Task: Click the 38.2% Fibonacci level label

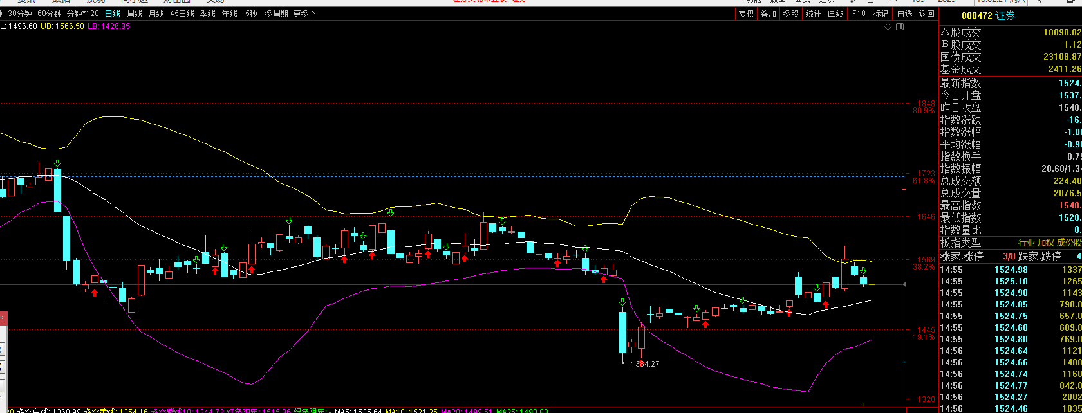Action: [x=924, y=267]
